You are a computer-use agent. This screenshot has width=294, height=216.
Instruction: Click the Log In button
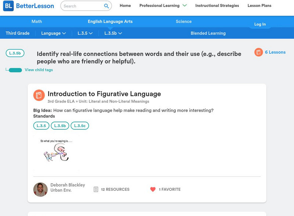[x=260, y=24]
